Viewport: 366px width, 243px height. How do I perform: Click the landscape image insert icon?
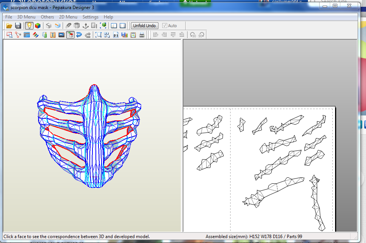[62, 35]
